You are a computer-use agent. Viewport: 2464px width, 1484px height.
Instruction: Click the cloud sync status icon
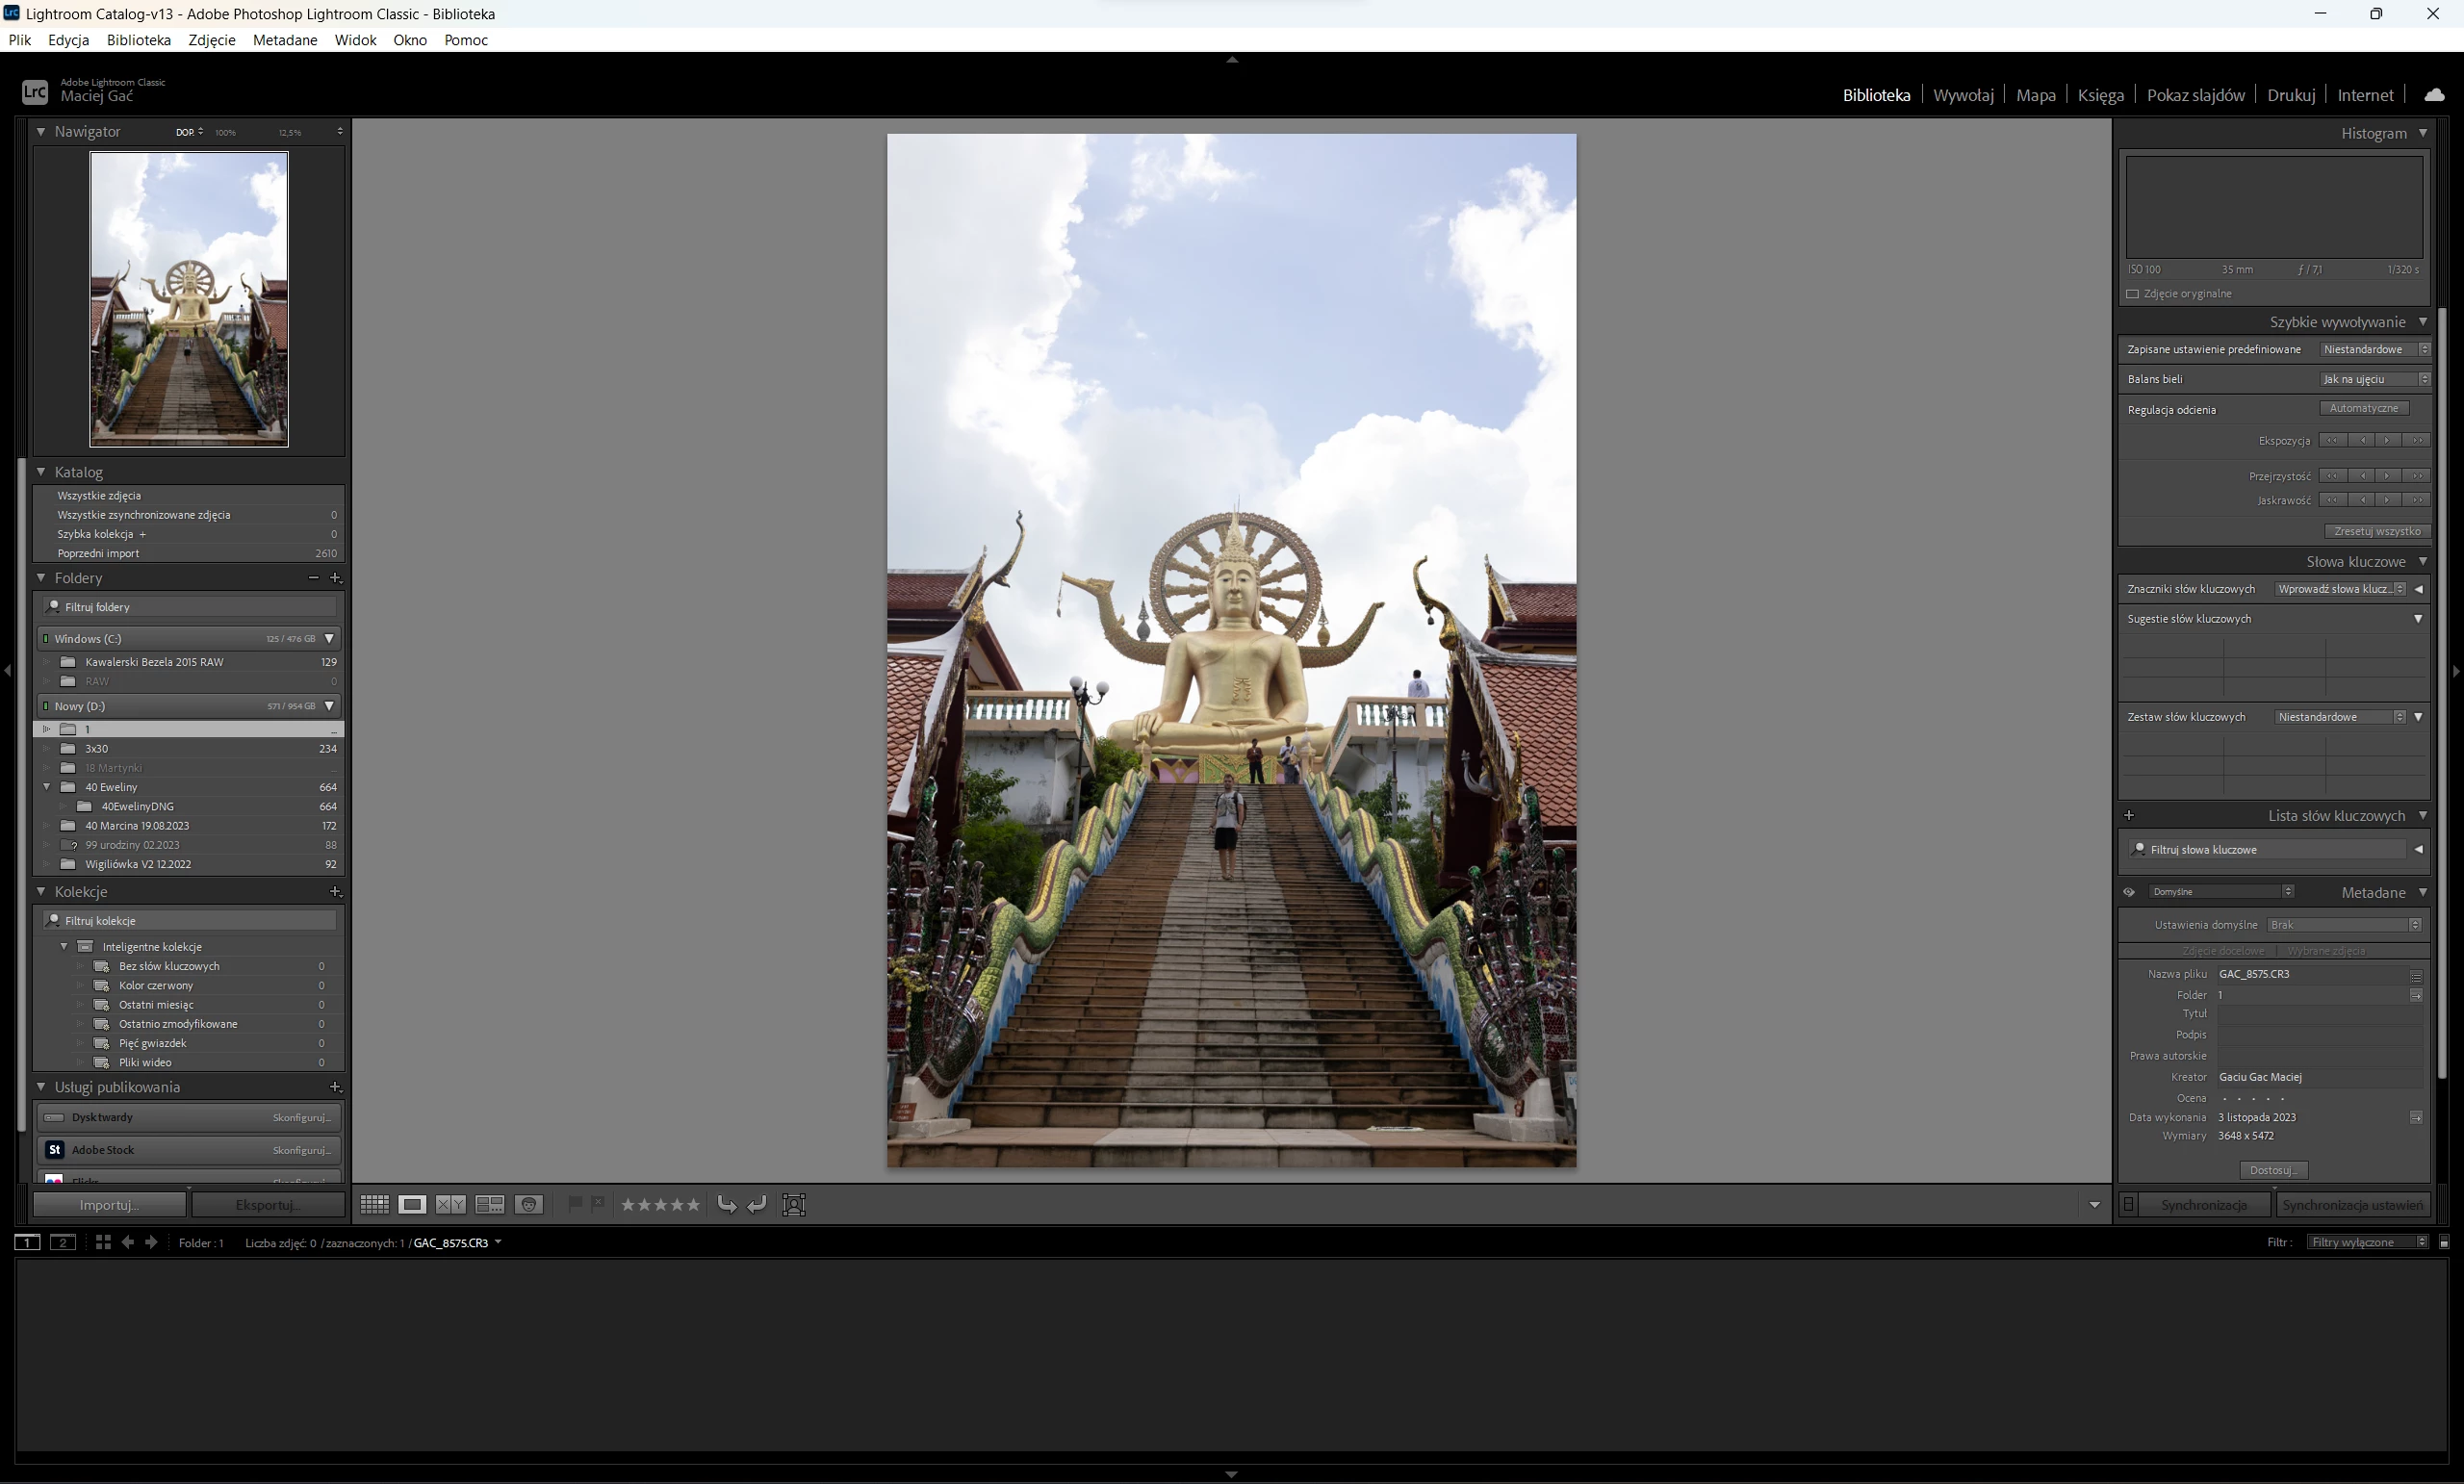pyautogui.click(x=2434, y=95)
